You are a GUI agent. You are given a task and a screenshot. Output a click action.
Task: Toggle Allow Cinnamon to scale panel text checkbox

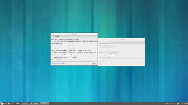point(54,52)
